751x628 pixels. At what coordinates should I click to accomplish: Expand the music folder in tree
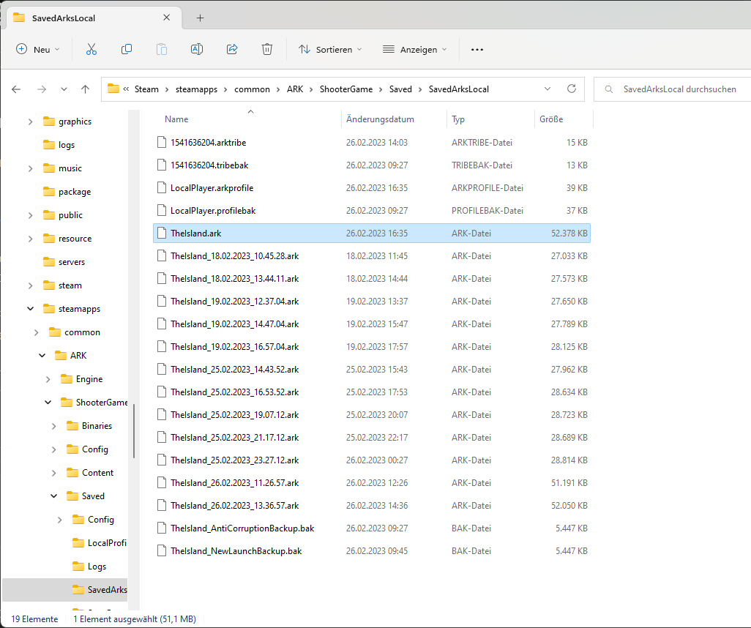(30, 168)
